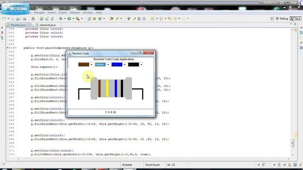
Task: Open the Project menu
Action: 62,13
